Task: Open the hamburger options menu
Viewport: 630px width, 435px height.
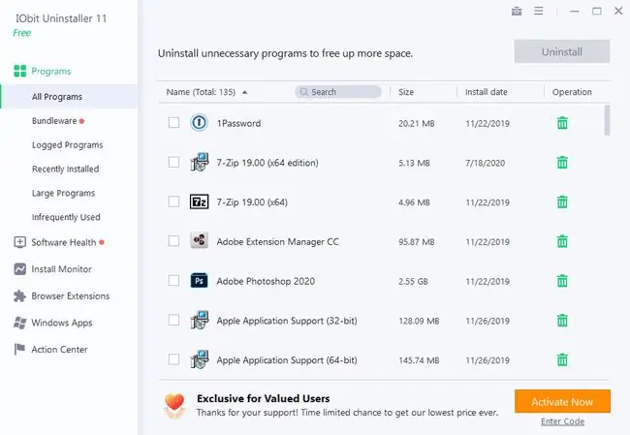Action: pyautogui.click(x=538, y=11)
